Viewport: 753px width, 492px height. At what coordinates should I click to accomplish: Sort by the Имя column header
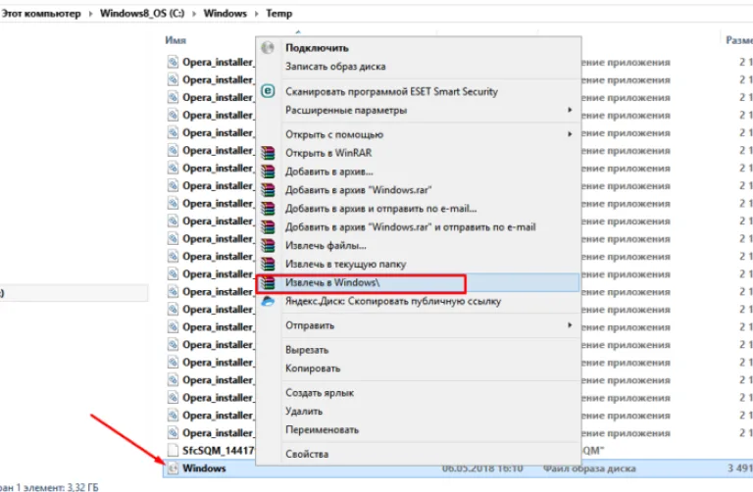(176, 40)
